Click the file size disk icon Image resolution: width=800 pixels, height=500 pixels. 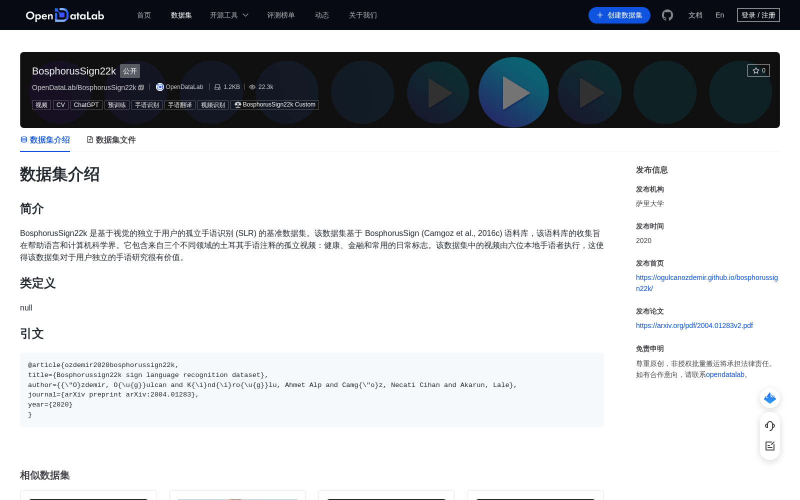tap(217, 87)
